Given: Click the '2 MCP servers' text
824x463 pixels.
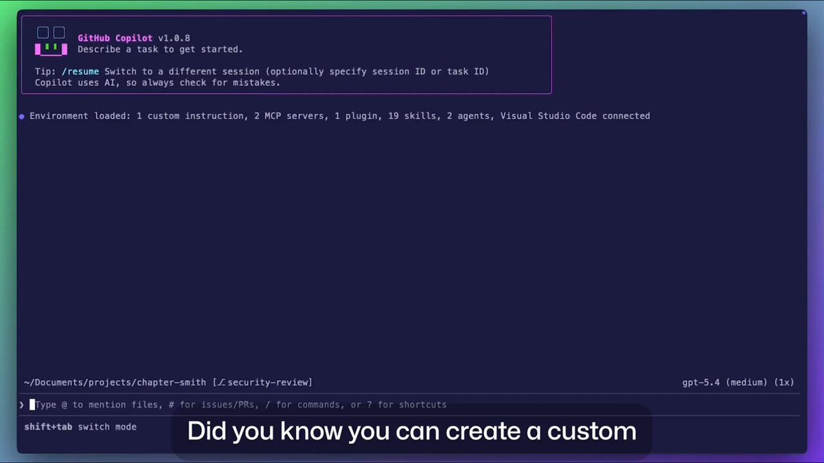Looking at the screenshot, I should [x=288, y=116].
